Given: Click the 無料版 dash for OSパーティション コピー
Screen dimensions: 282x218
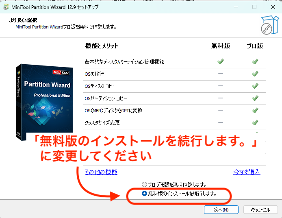Looking at the screenshot, I should 221,98.
